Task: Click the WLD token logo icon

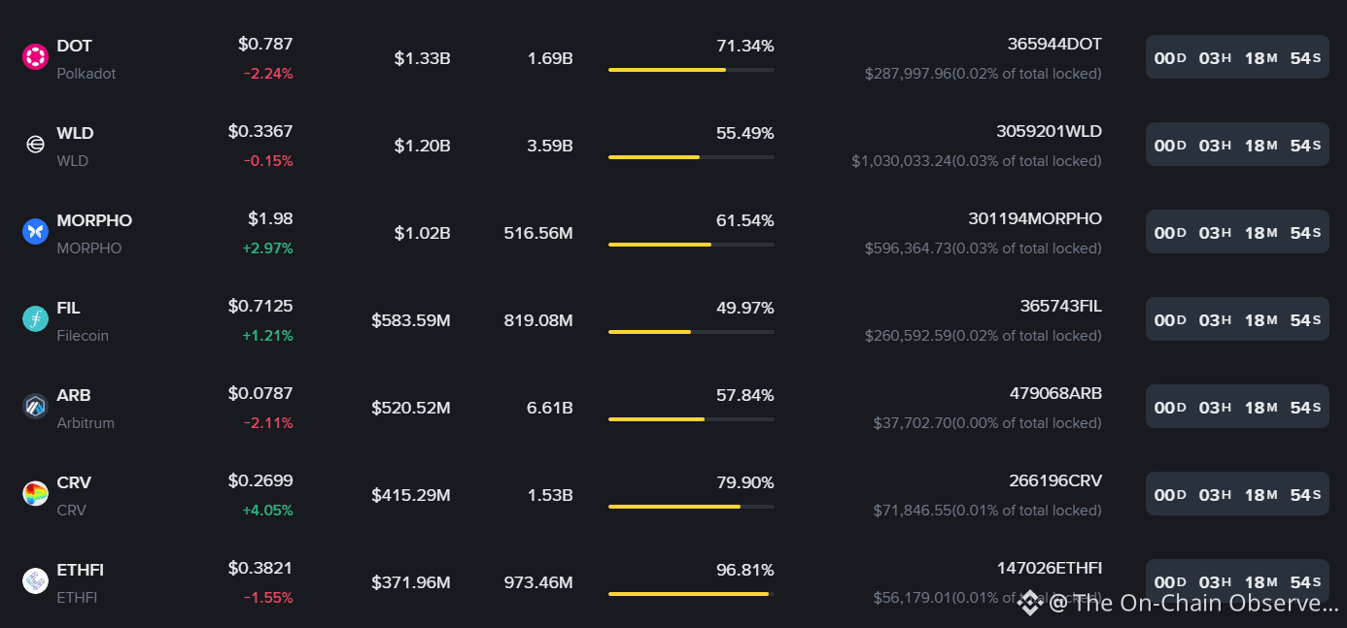Action: pyautogui.click(x=35, y=145)
